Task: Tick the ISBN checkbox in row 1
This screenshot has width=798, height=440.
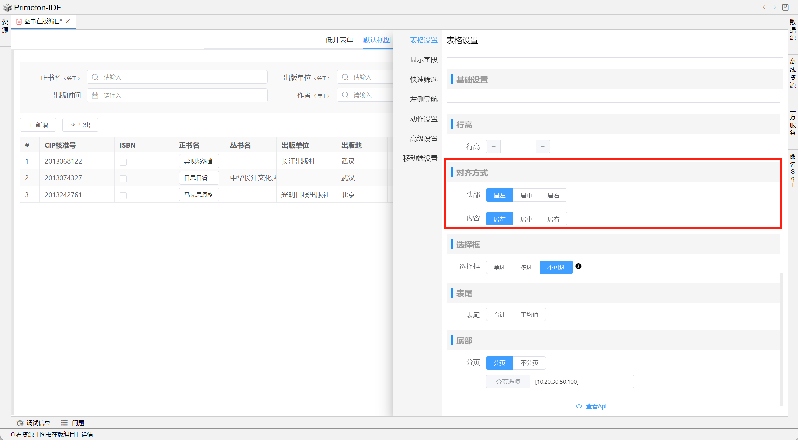Action: [123, 162]
